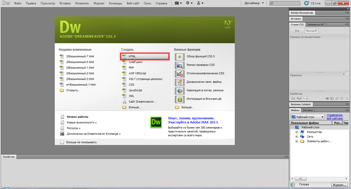
Task: Open Режим проверки CSS feature
Action: [x=195, y=65]
